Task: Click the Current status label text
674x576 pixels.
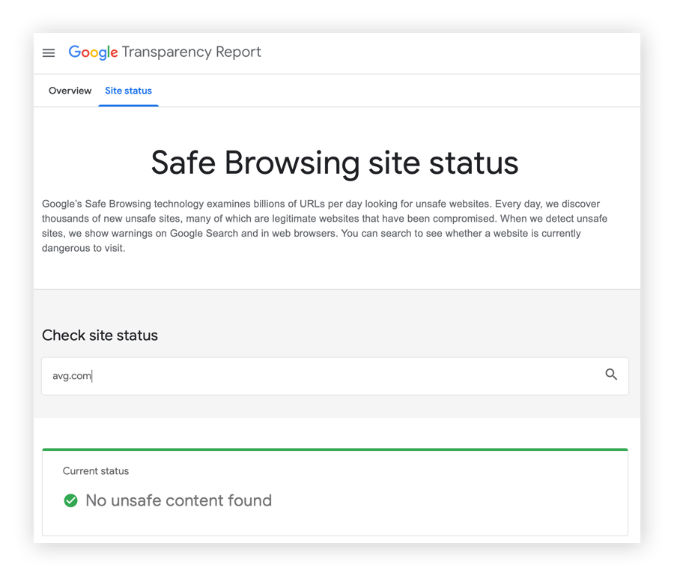Action: pyautogui.click(x=96, y=471)
